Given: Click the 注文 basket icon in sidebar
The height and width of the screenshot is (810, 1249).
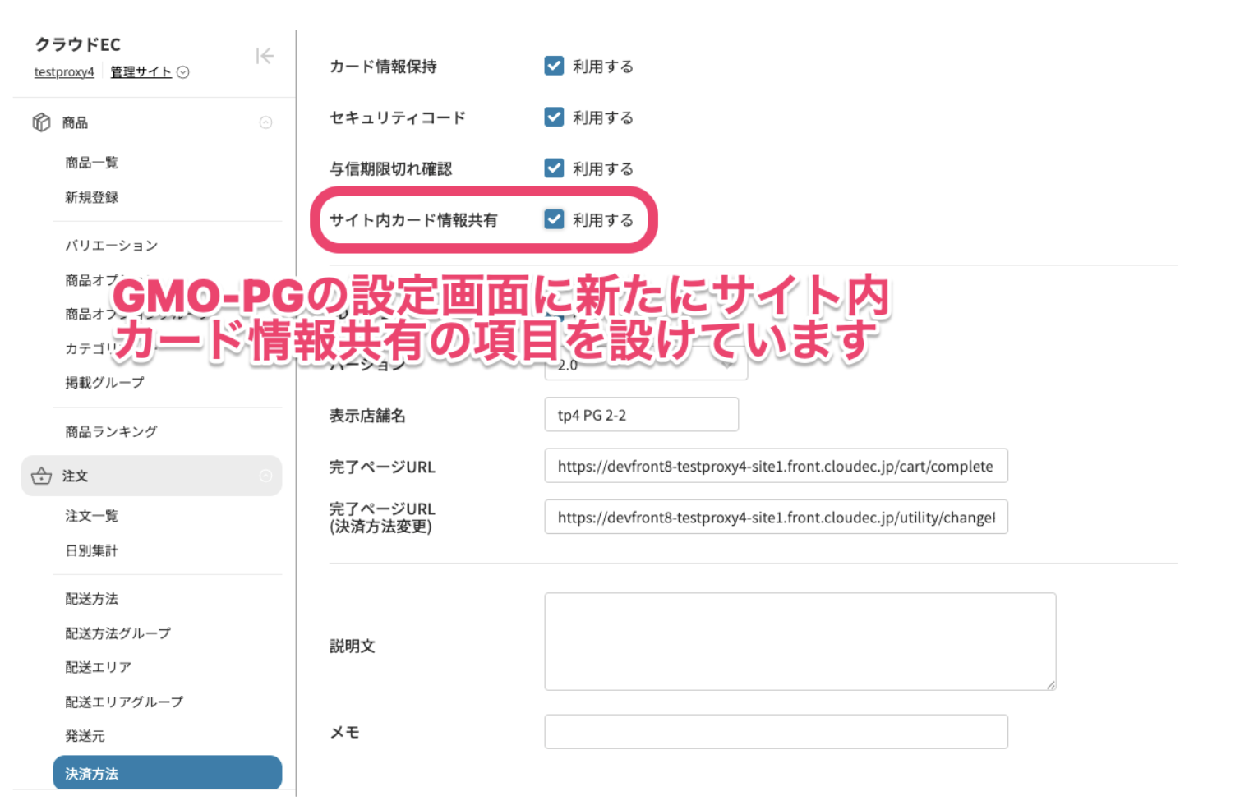Looking at the screenshot, I should tap(41, 476).
